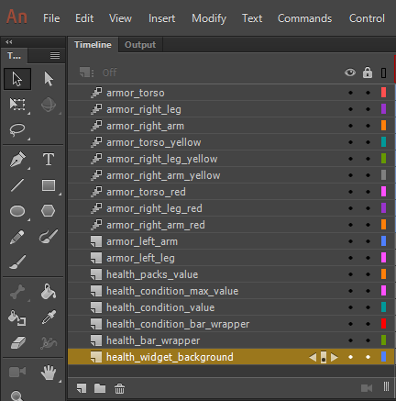This screenshot has width=396, height=401.
Task: Create a new layer folder
Action: tap(100, 389)
